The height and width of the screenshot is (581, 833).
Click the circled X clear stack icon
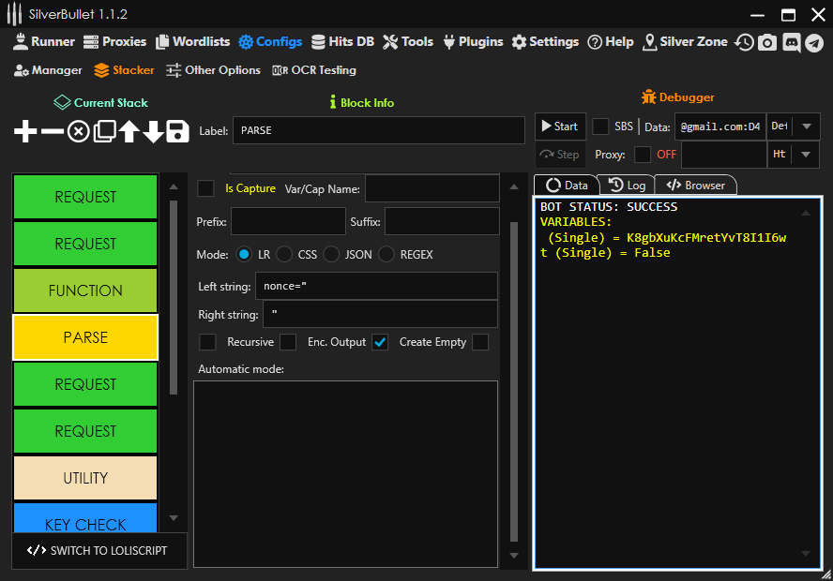coord(78,131)
